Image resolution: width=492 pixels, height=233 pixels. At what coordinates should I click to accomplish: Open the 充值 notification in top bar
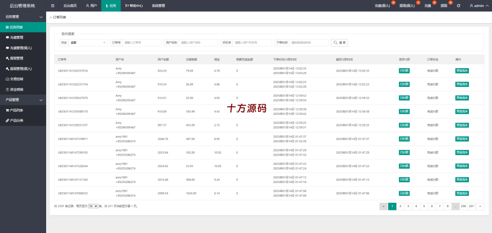pyautogui.click(x=428, y=6)
